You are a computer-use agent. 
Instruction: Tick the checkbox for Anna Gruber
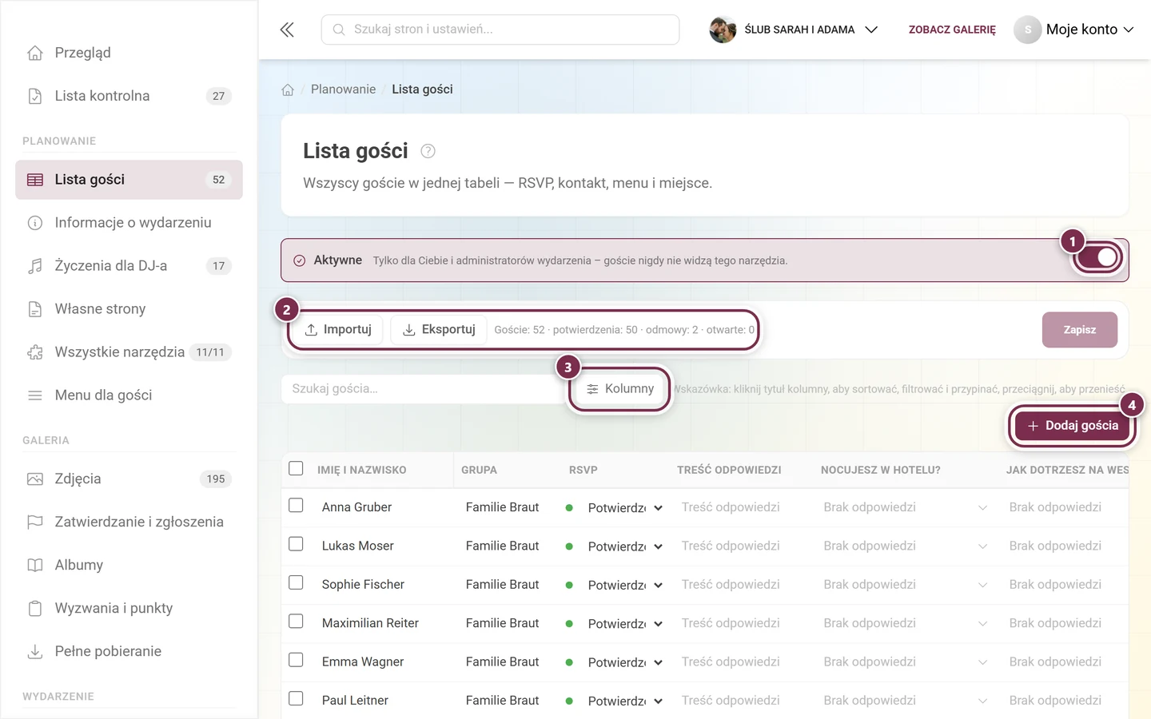[x=296, y=506]
